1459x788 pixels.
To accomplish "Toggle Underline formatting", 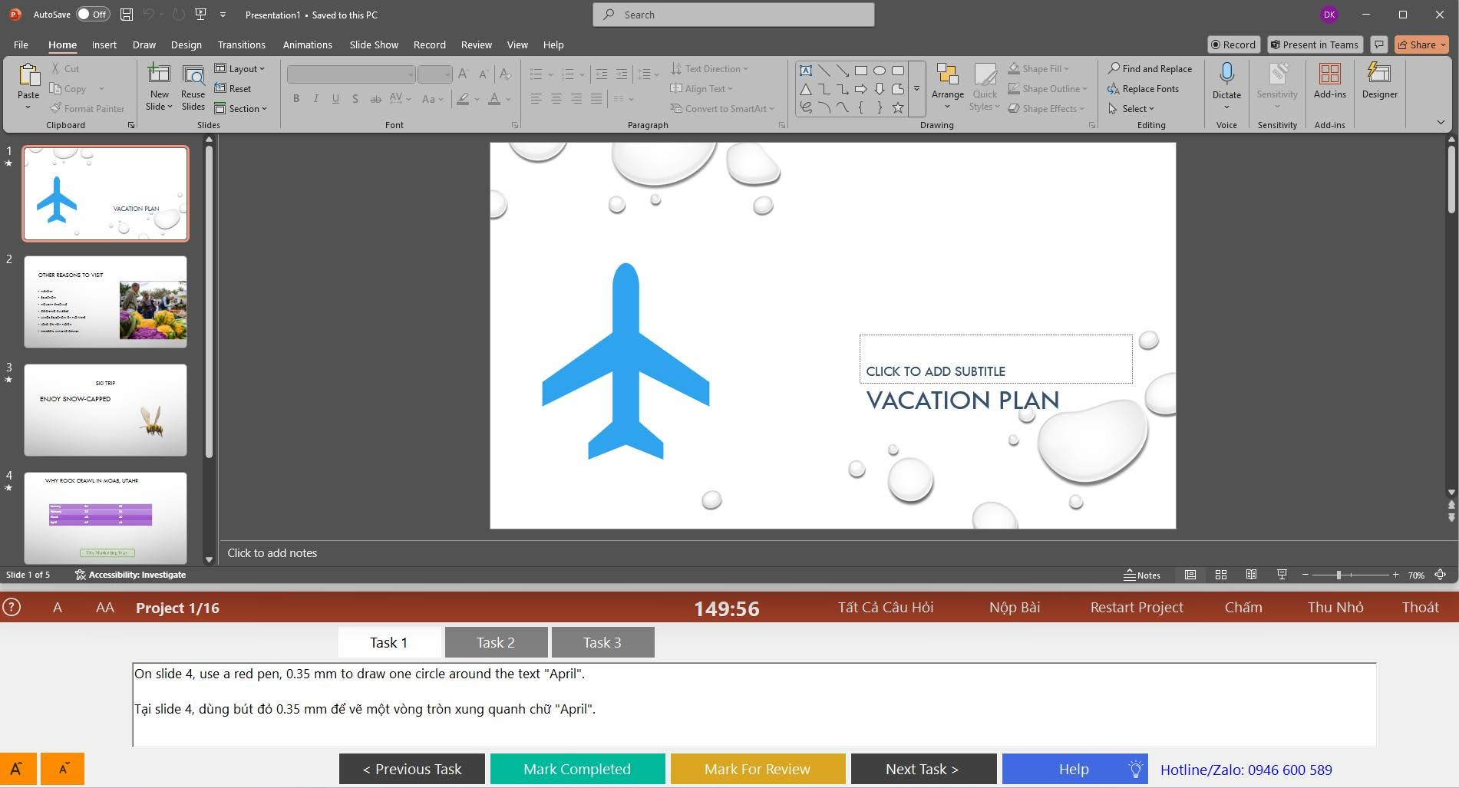I will tap(335, 98).
